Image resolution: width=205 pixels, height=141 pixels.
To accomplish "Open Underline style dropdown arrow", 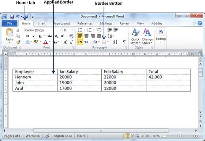I will click(45, 36).
